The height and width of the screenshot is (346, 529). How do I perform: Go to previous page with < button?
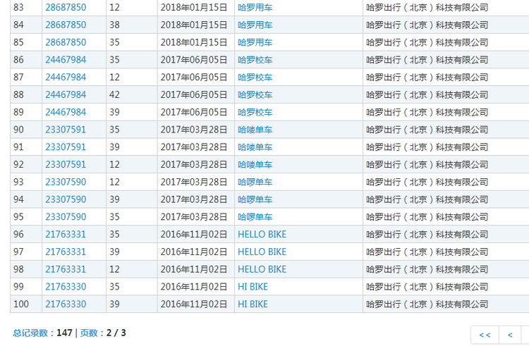(x=510, y=335)
